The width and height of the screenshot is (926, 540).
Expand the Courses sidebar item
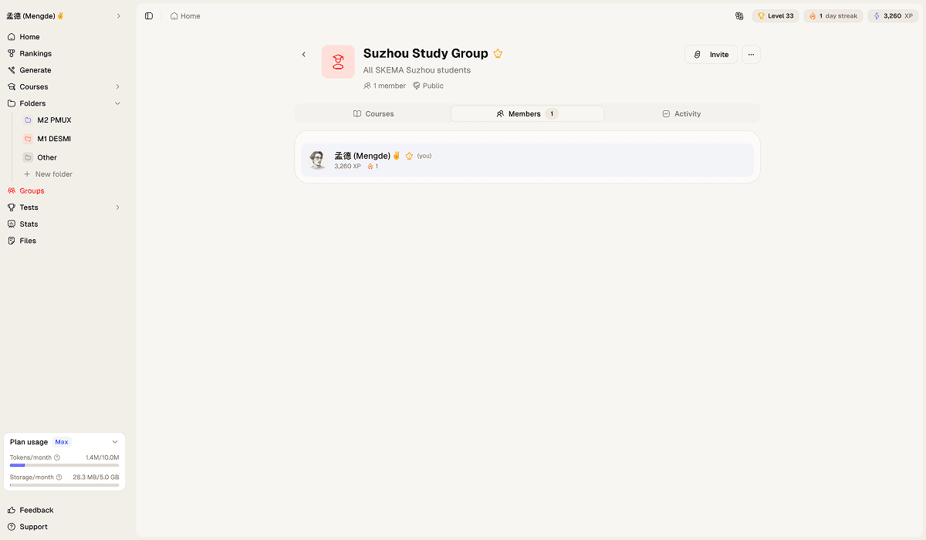[117, 86]
